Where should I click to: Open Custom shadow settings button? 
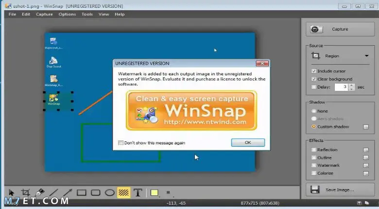(x=366, y=127)
